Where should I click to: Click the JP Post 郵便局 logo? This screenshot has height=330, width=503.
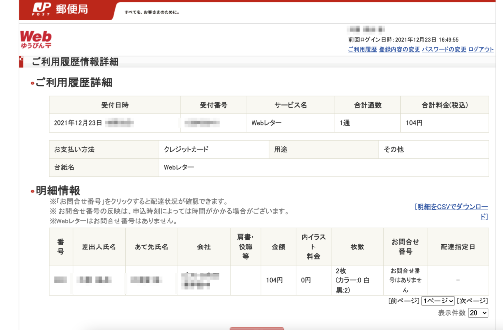click(60, 9)
